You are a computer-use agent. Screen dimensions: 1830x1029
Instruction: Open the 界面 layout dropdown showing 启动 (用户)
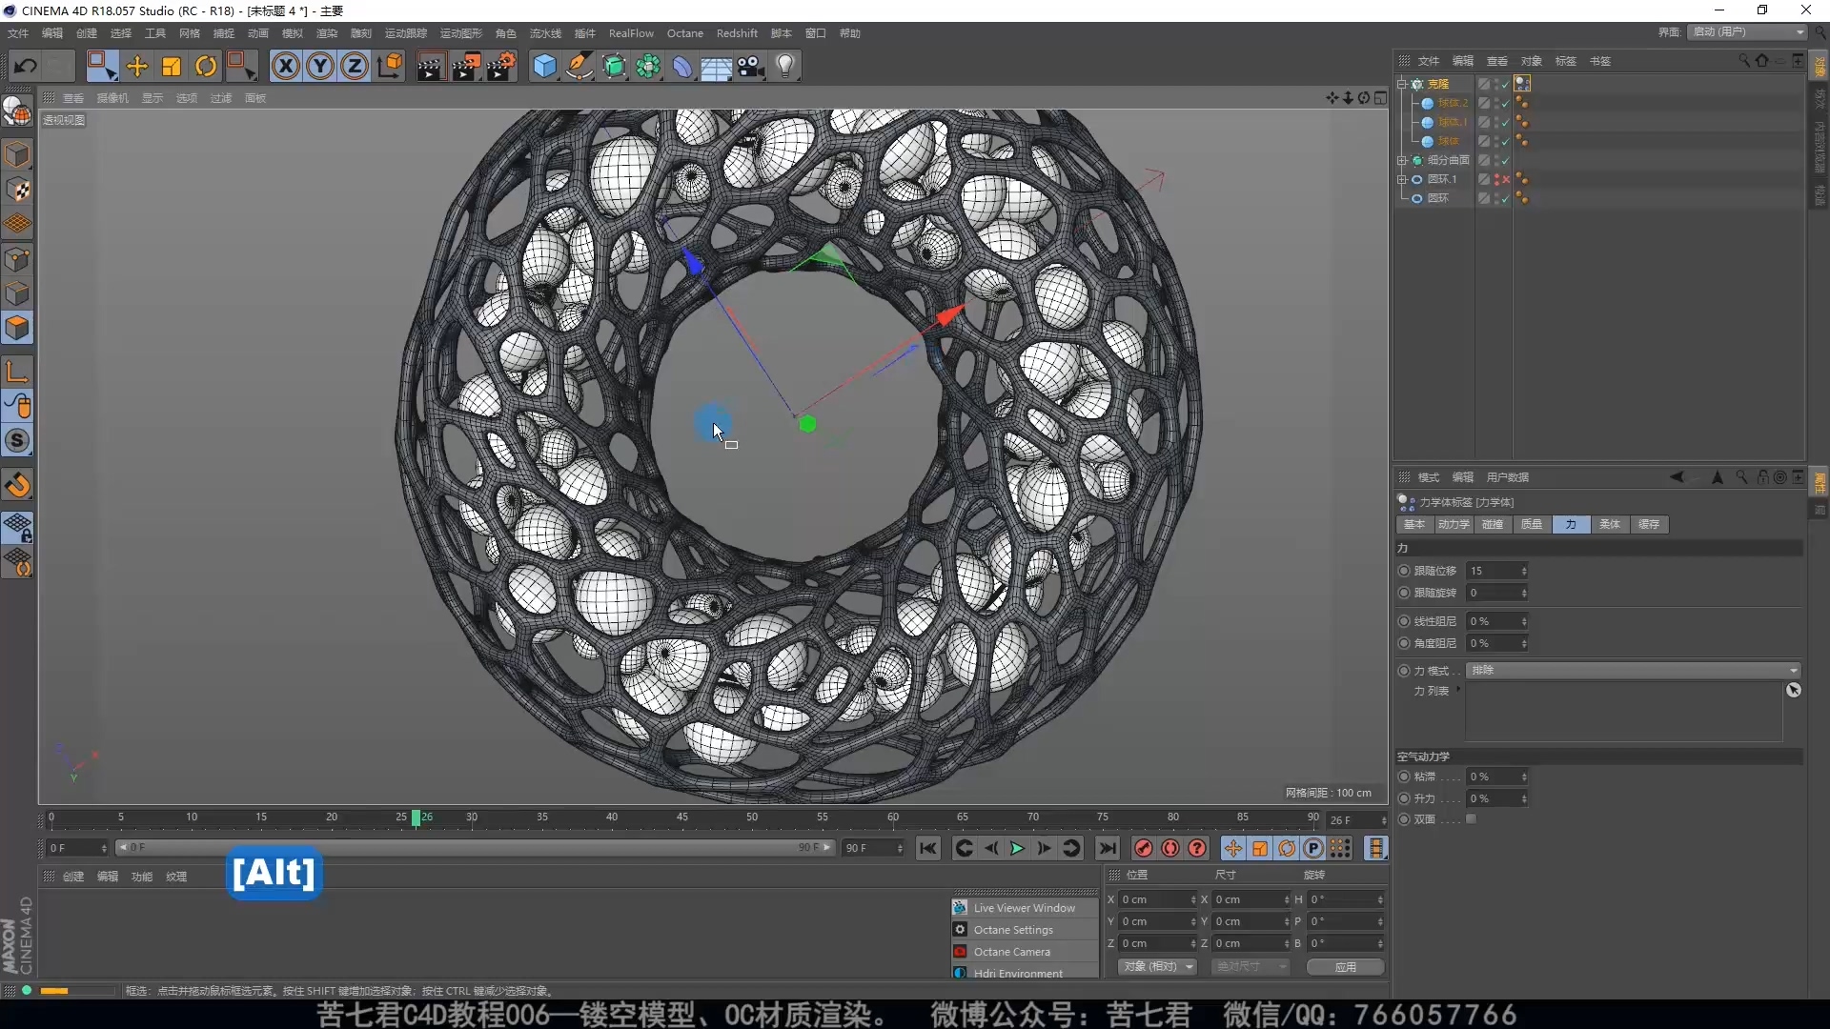1748,32
